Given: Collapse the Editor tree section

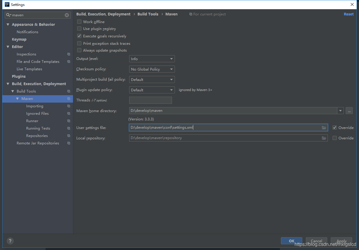Looking at the screenshot, I should tap(8, 47).
